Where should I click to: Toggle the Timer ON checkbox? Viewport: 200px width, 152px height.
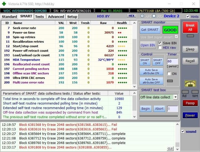pos(169,74)
